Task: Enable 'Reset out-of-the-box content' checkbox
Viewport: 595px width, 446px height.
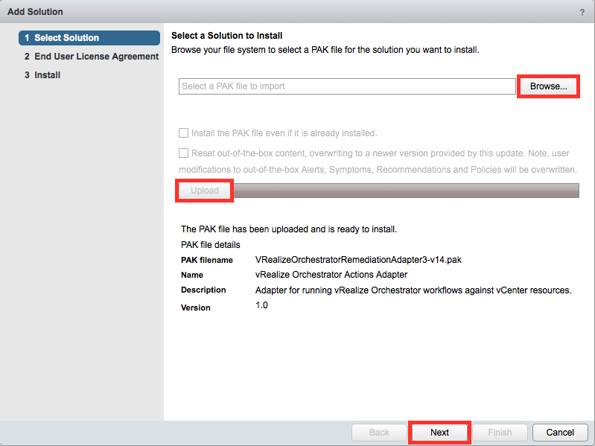Action: tap(183, 153)
